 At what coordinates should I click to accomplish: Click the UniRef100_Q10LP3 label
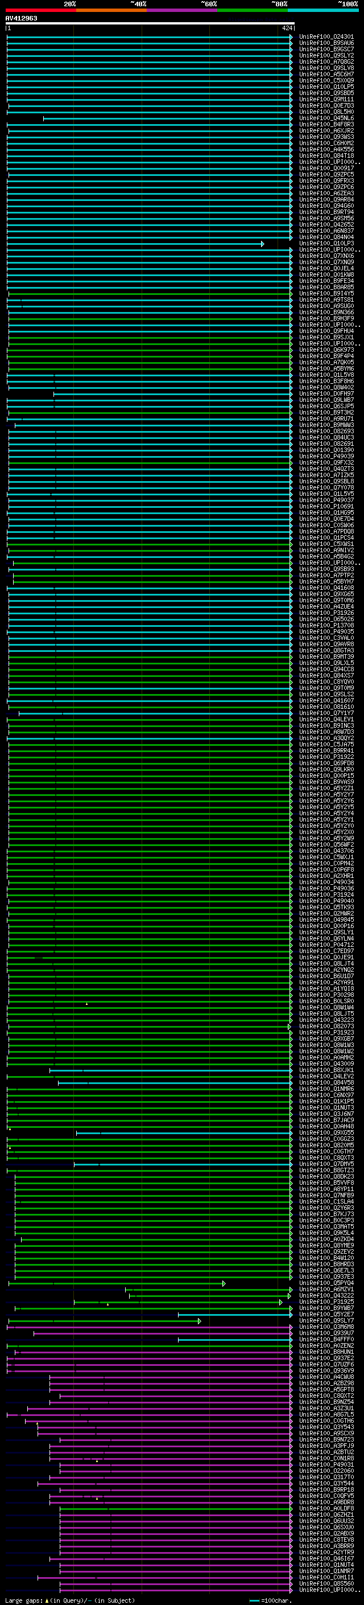pos(326,244)
